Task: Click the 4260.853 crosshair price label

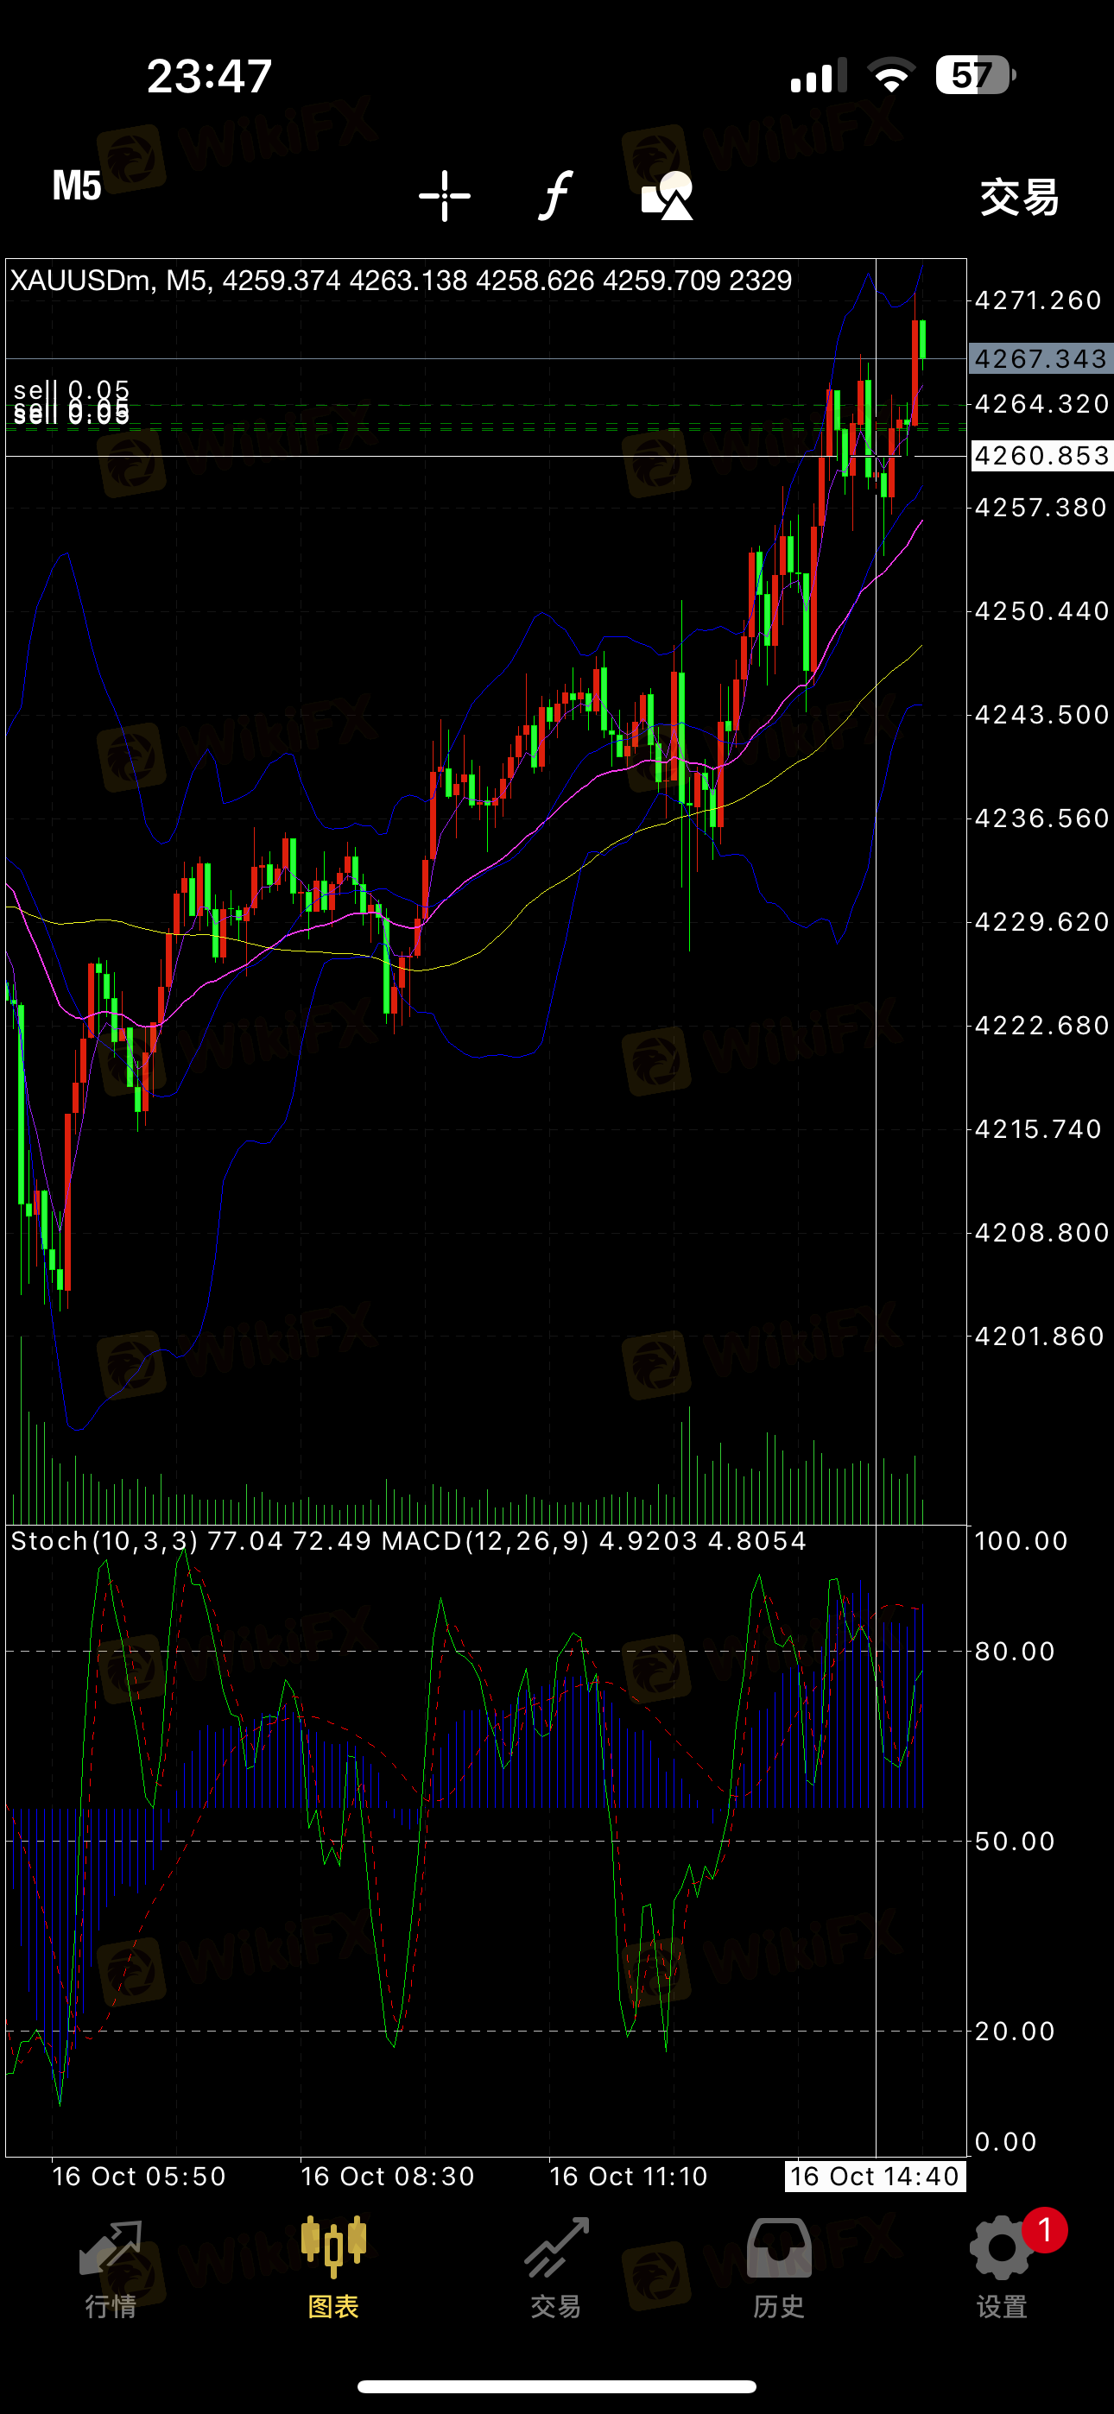Action: click(1041, 457)
